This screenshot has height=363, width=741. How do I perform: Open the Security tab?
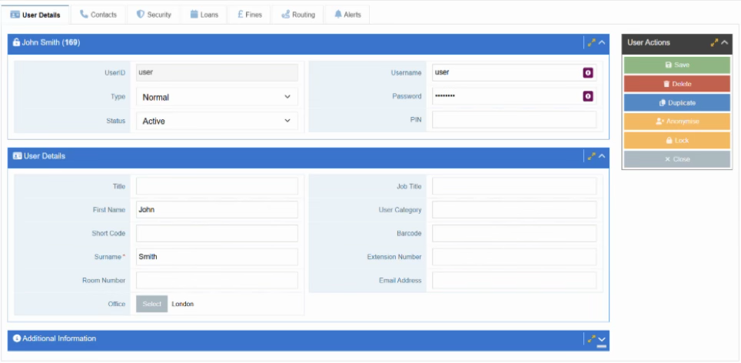(x=154, y=15)
